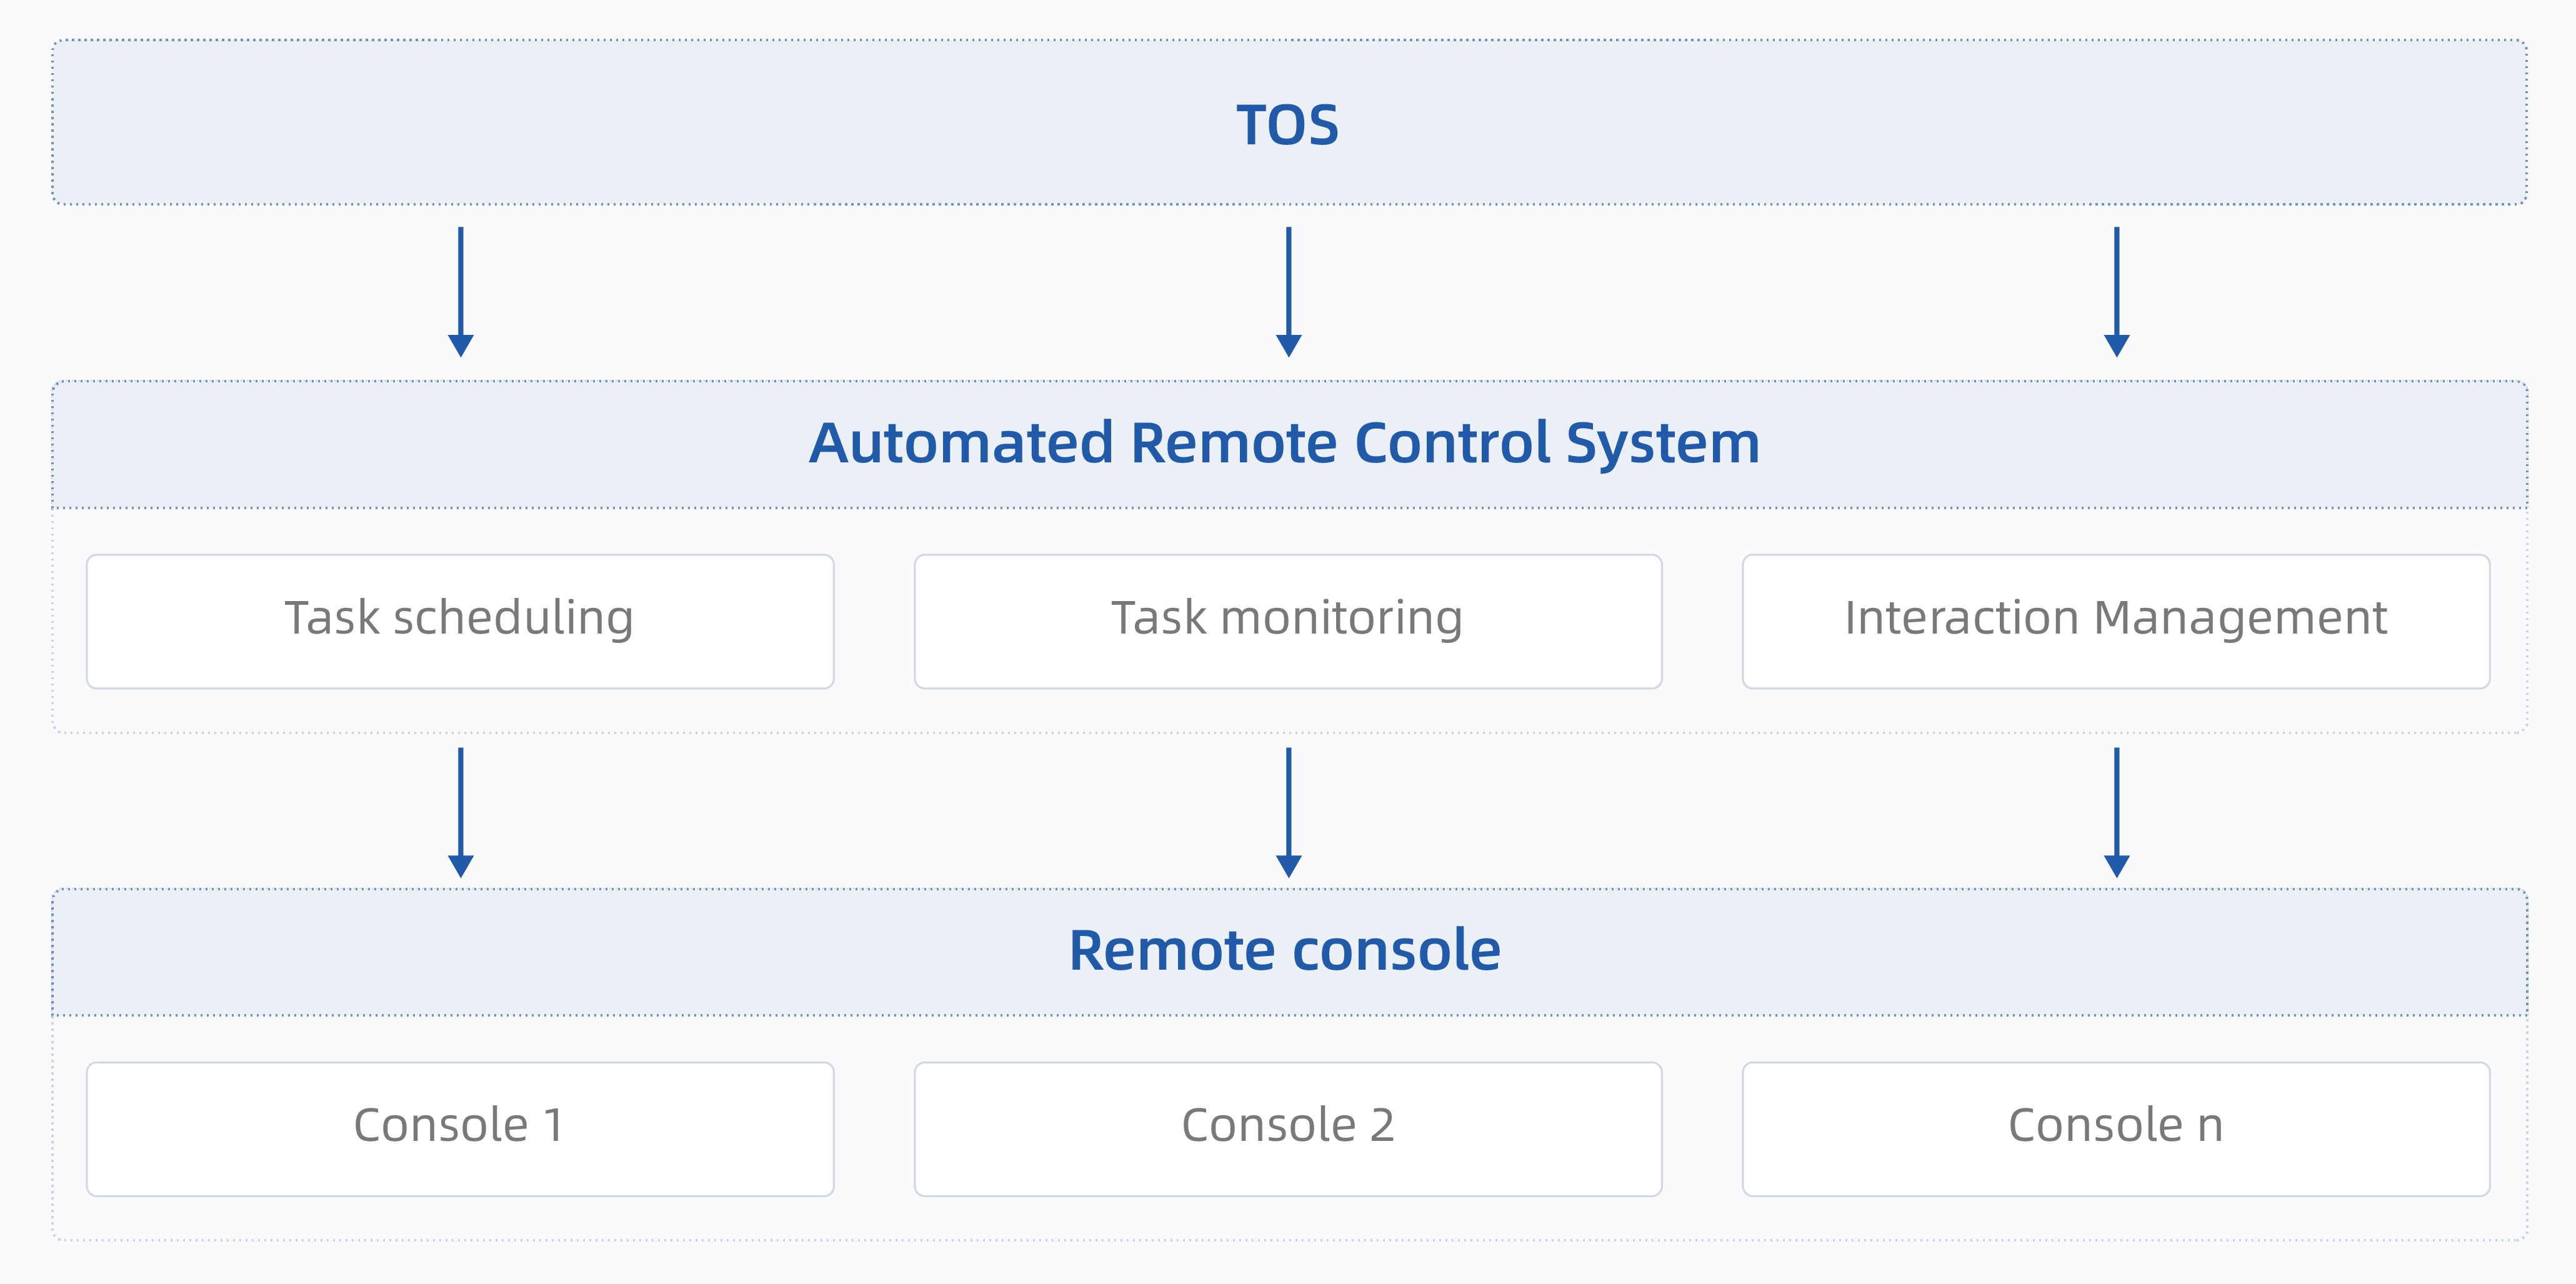Open the Task monitoring box
The height and width of the screenshot is (1284, 2576).
pos(1288,621)
